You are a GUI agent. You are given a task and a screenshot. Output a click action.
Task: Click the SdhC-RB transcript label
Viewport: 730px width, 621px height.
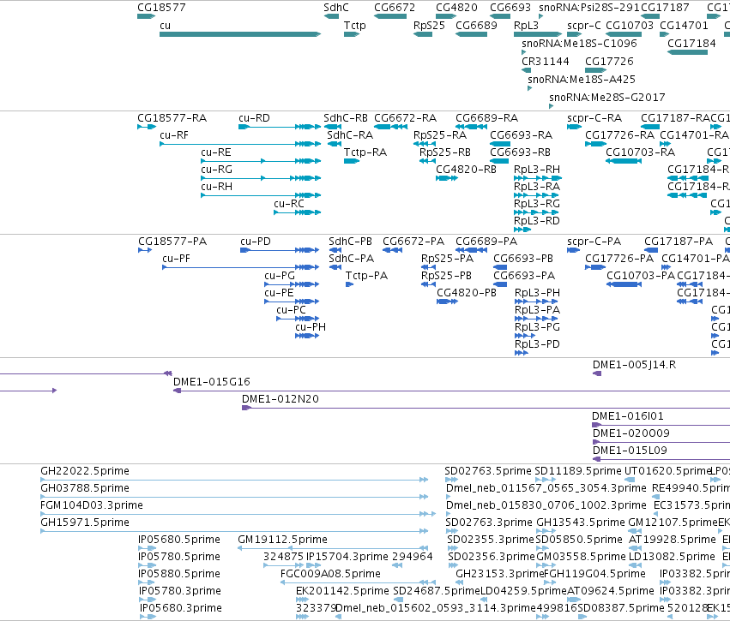346,118
